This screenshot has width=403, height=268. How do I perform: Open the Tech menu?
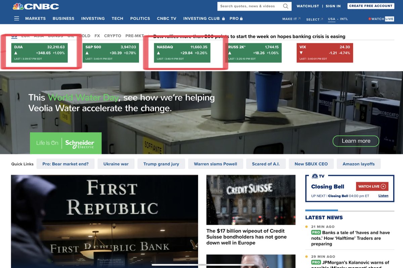118,18
